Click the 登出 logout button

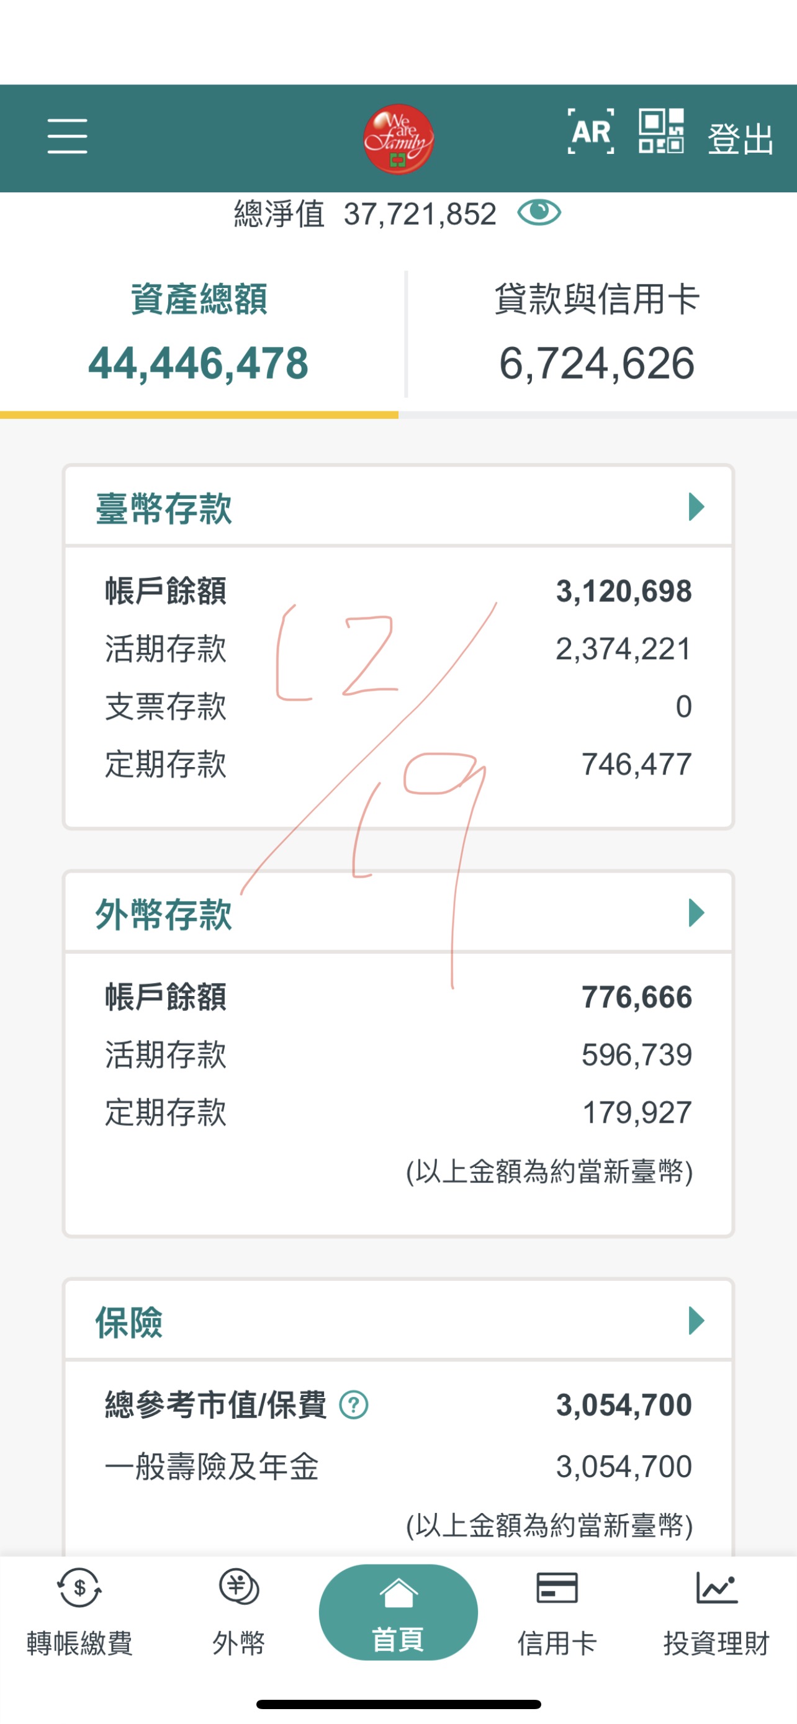click(x=740, y=139)
